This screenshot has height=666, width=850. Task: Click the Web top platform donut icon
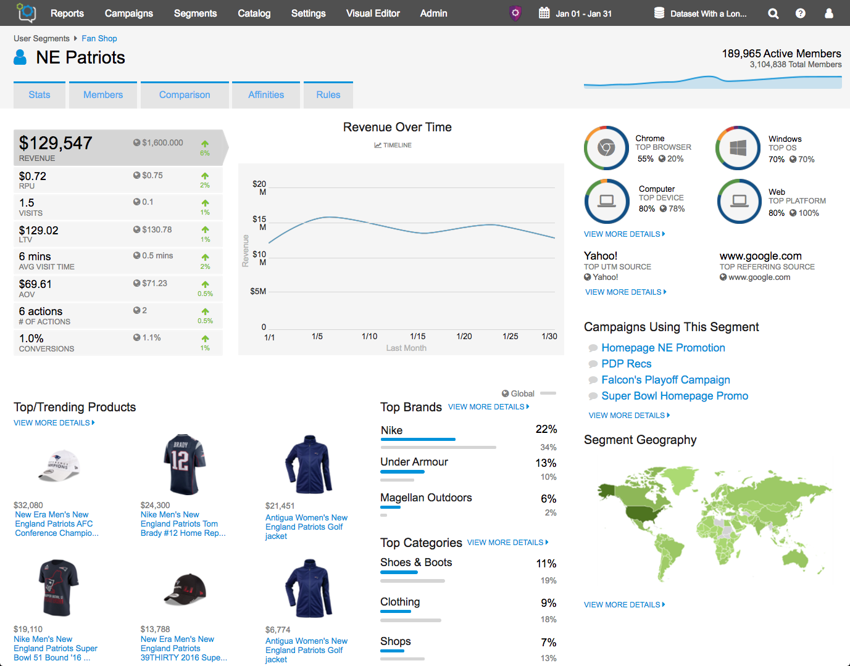[740, 201]
